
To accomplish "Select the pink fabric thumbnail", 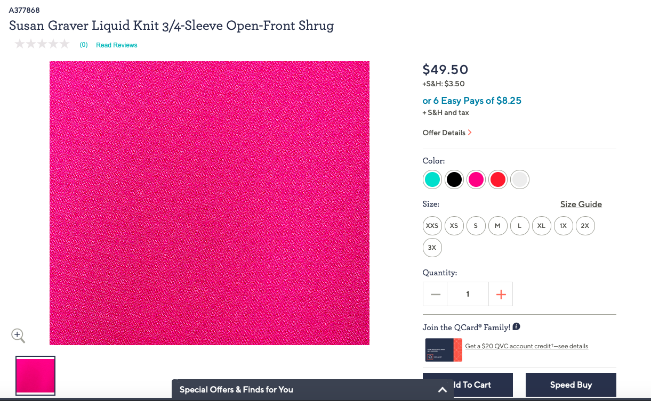I will pyautogui.click(x=35, y=375).
